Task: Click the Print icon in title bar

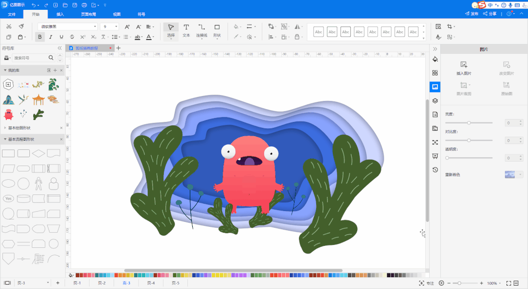Action: 84,5
